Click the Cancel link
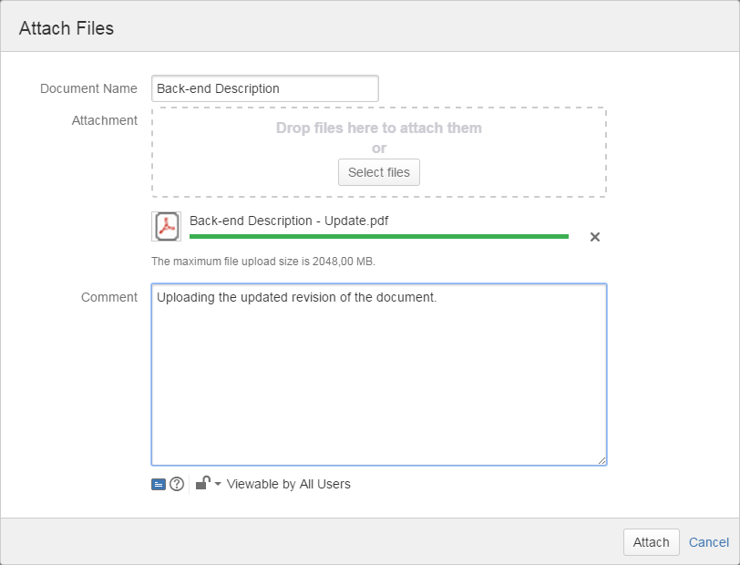 click(709, 542)
